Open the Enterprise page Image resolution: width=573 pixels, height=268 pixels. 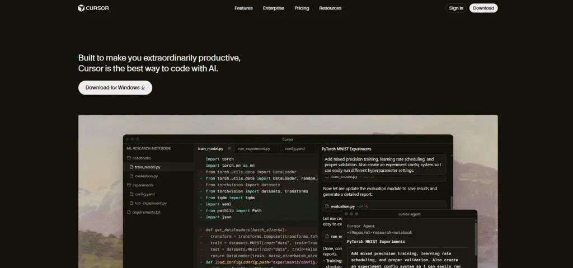pos(273,8)
